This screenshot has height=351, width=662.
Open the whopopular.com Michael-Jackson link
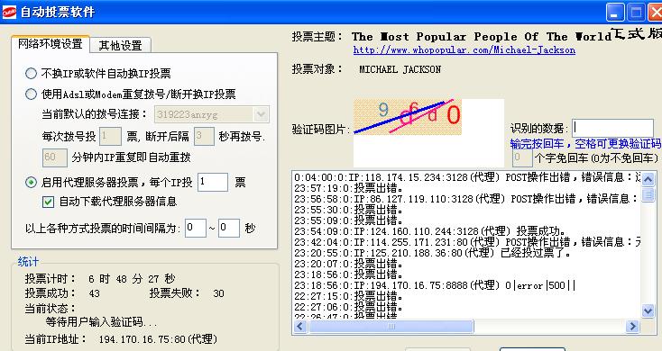coord(464,49)
